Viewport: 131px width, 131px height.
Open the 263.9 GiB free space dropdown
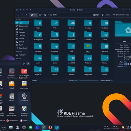[112, 81]
